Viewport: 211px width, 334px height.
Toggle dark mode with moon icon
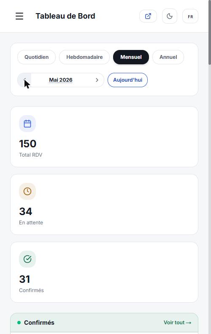(x=169, y=16)
